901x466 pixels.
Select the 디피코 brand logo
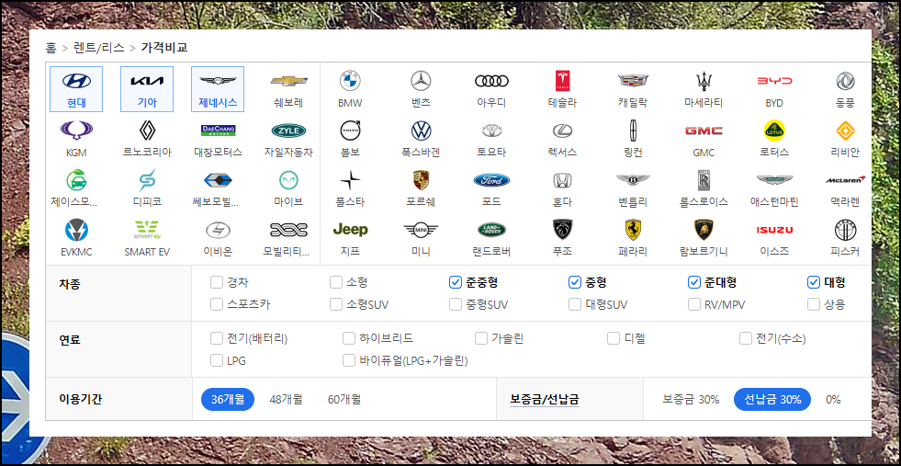point(147,180)
